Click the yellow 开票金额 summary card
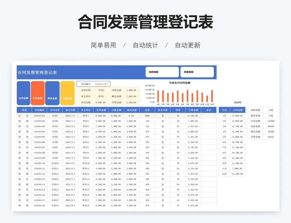This screenshot has width=291, height=223. point(67,93)
